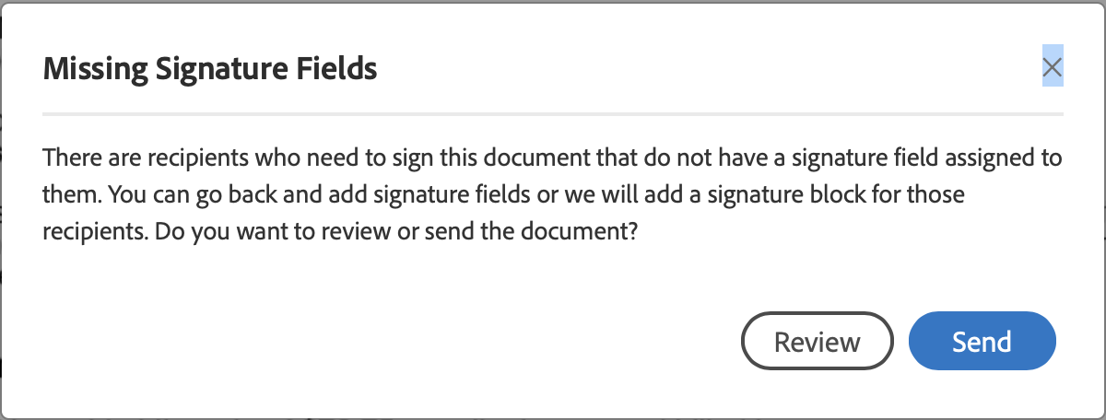Click the Review button
This screenshot has height=420, width=1106.
click(817, 342)
